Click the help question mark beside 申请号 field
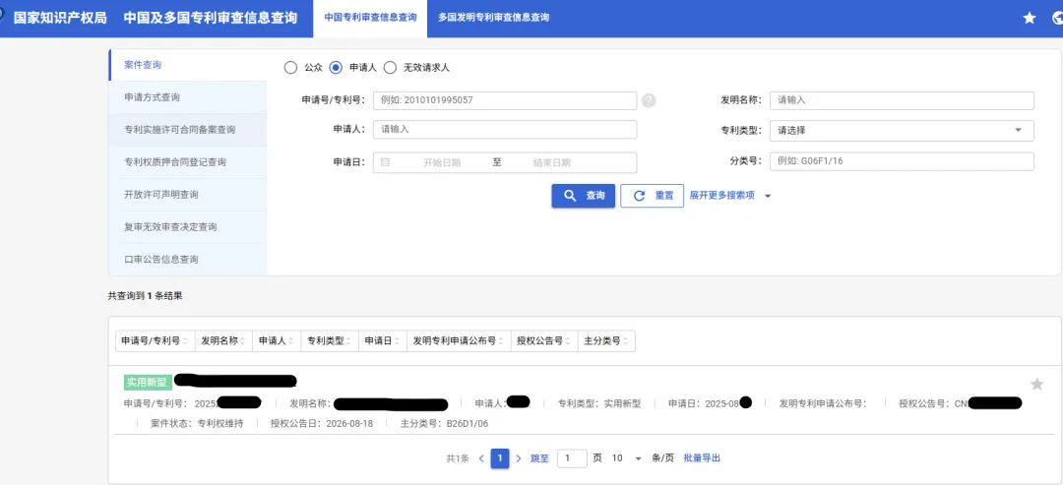 649,100
